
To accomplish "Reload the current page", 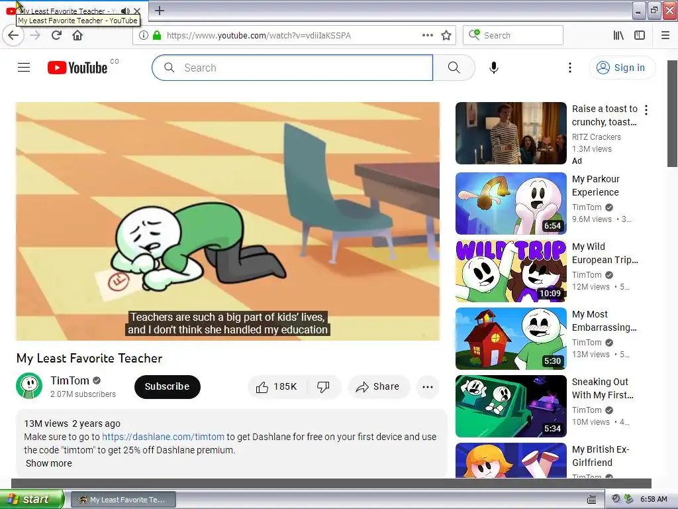I will [x=56, y=36].
